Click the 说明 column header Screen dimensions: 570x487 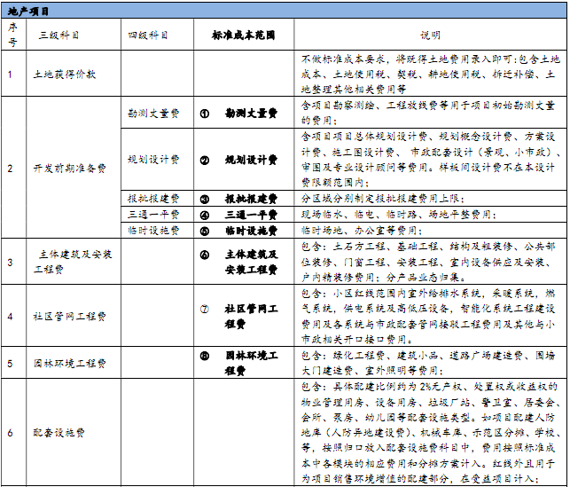(429, 35)
